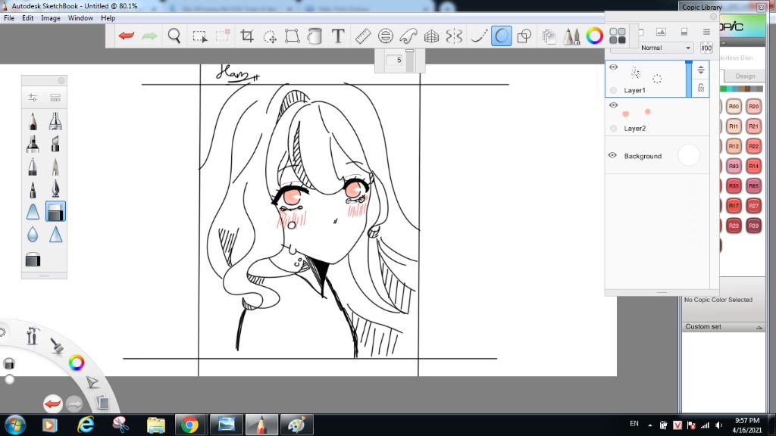Image resolution: width=776 pixels, height=436 pixels.
Task: Open the Image menu
Action: 51,18
